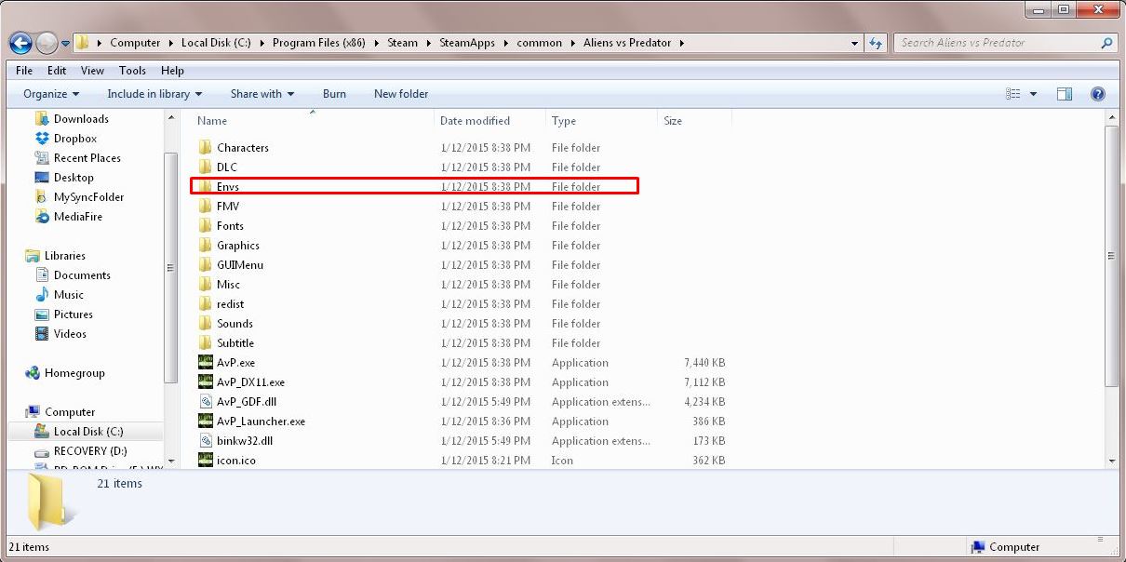Select Local Disk (C:) in navigation pane
1126x562 pixels.
coord(88,432)
